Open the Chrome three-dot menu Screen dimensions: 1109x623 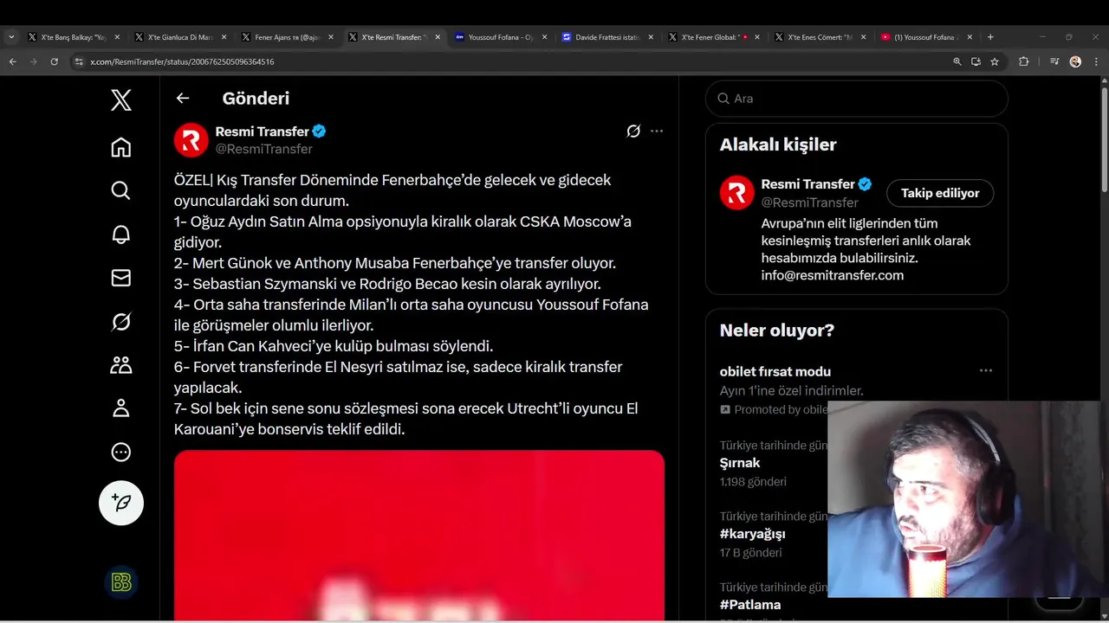1095,61
